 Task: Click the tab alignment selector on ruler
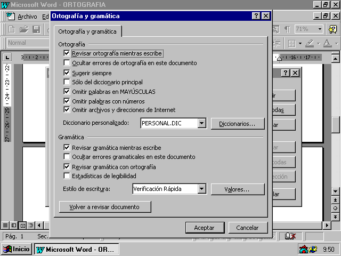(x=7, y=57)
